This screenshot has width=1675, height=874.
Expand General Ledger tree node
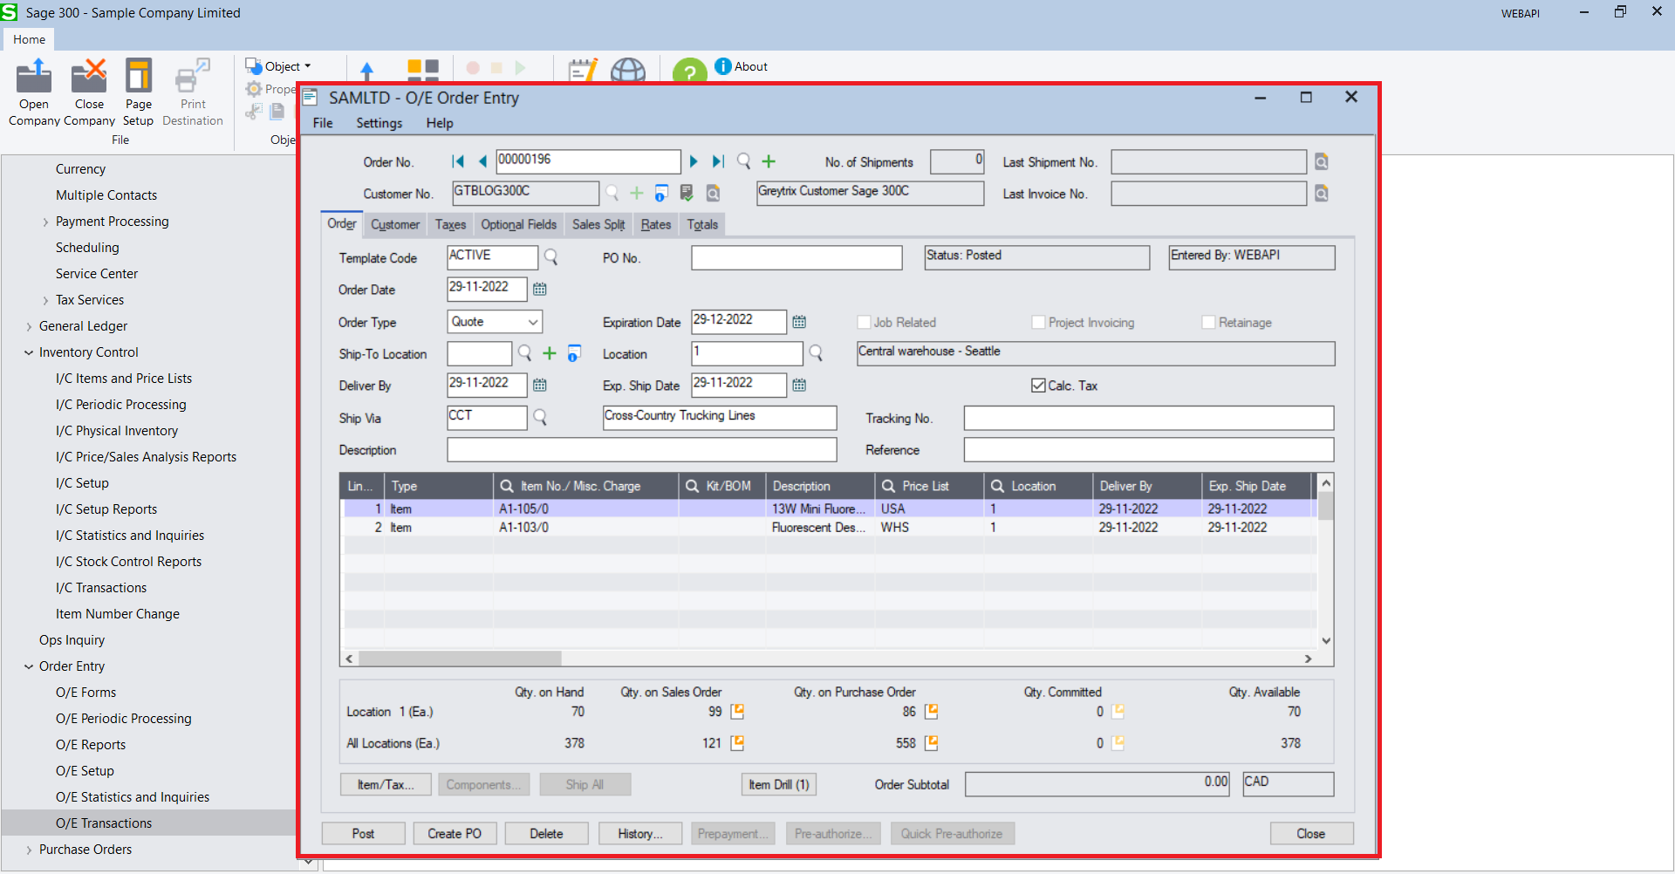click(29, 326)
